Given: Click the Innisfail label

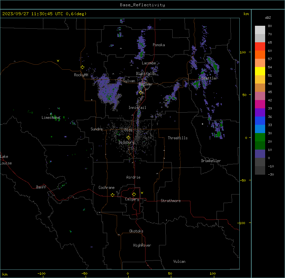Looking at the screenshot, I should [x=137, y=108].
